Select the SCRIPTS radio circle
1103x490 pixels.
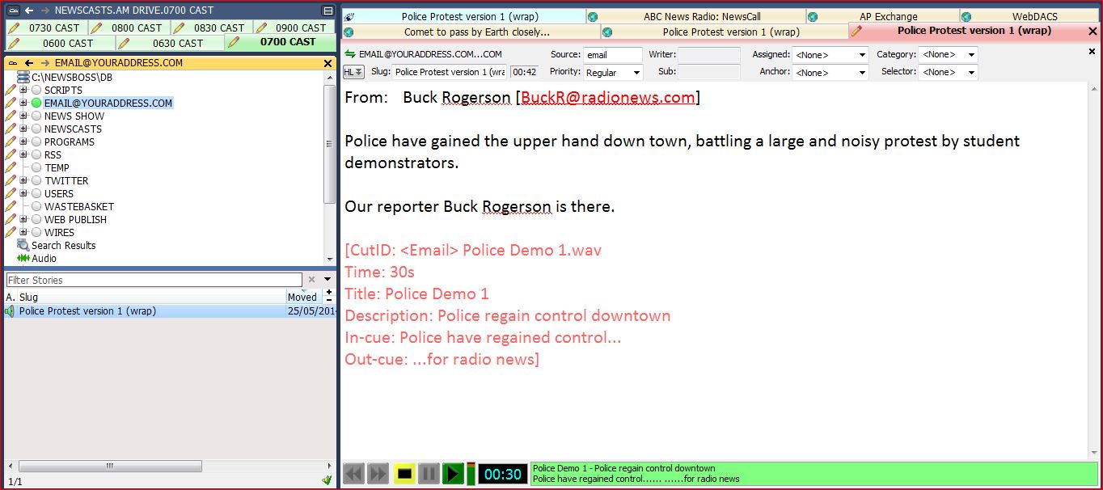(36, 90)
